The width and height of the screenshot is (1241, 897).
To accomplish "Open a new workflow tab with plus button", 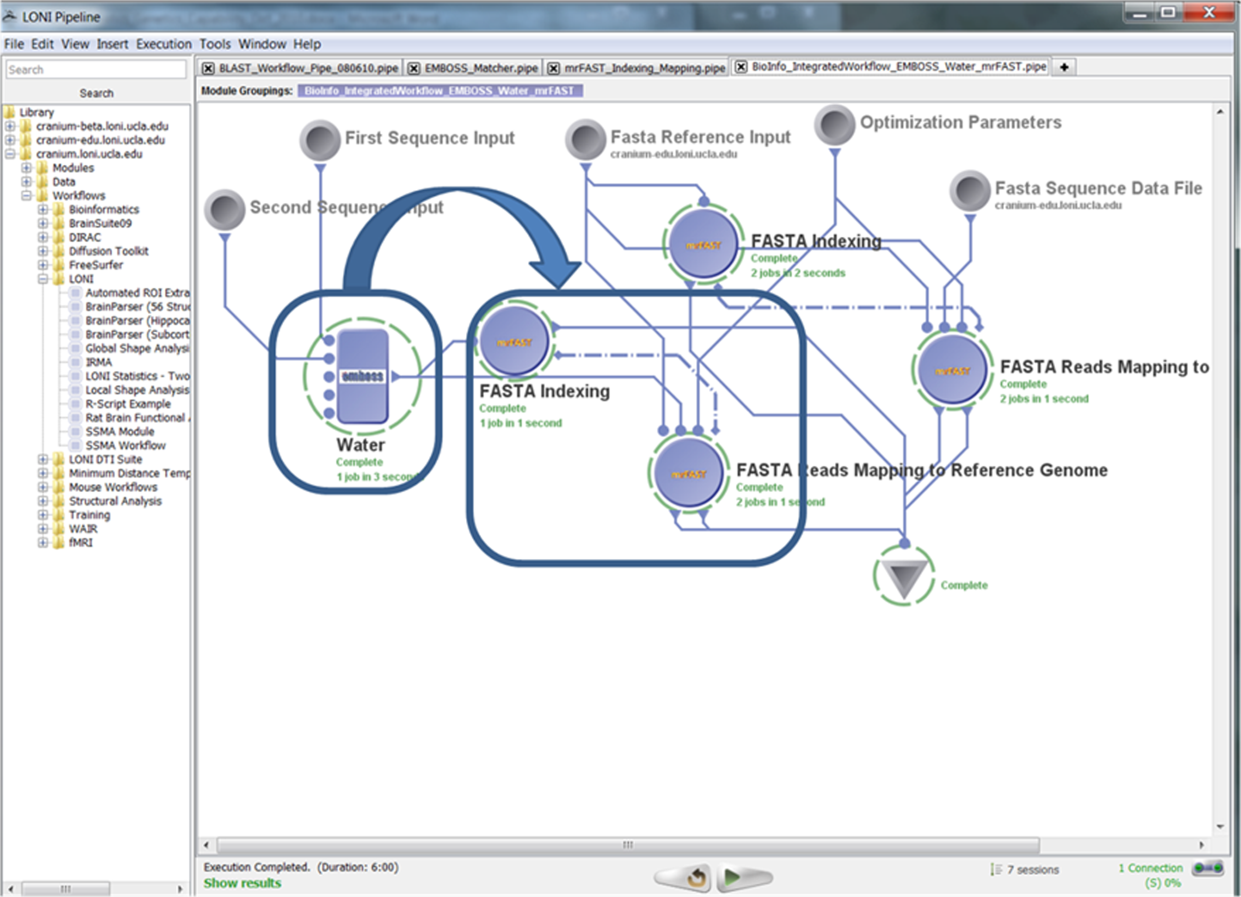I will [1064, 67].
